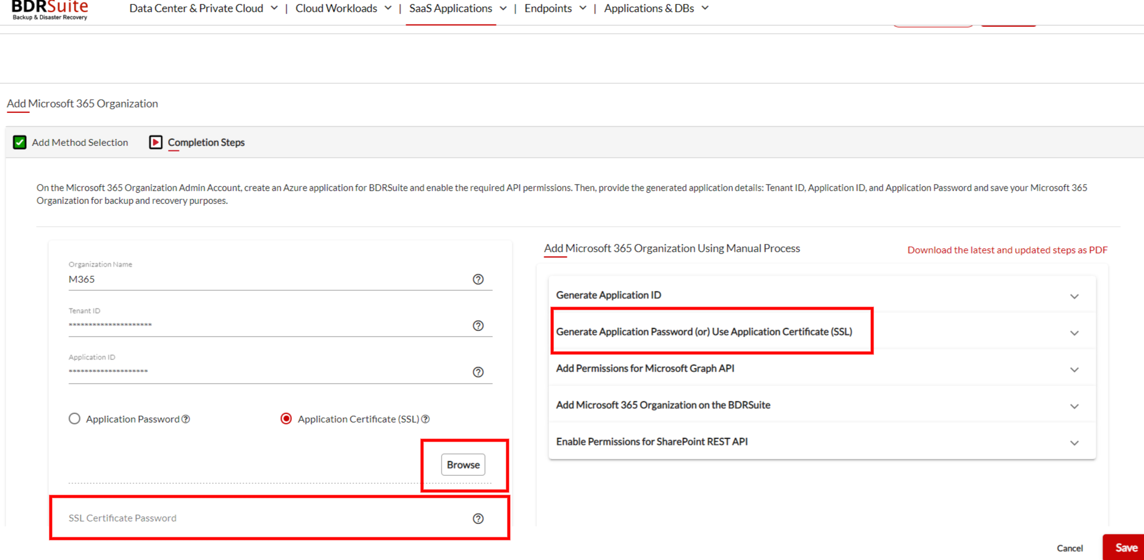Select the Application Password radio button
Image resolution: width=1144 pixels, height=560 pixels.
click(x=75, y=419)
